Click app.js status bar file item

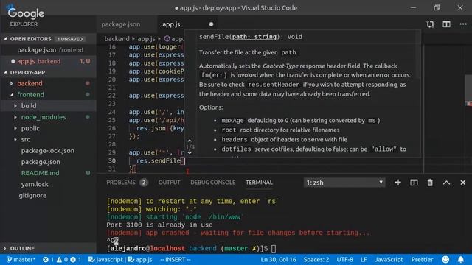pyautogui.click(x=140, y=259)
